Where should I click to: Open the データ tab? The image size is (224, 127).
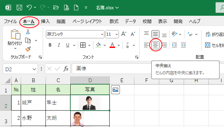point(130,22)
